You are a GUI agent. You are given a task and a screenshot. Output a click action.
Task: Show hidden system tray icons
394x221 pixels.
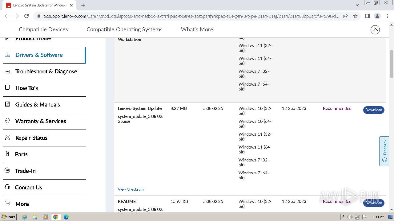tap(343, 217)
